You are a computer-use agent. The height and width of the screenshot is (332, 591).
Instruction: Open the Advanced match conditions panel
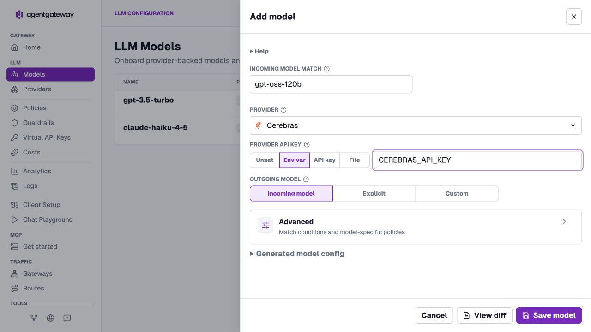[416, 227]
